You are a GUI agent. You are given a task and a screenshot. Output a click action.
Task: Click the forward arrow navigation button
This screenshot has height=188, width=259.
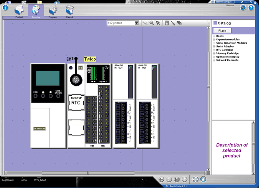169,179
